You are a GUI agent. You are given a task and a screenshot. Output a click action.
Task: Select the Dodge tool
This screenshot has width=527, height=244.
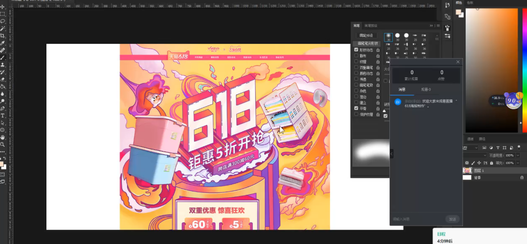pyautogui.click(x=3, y=101)
